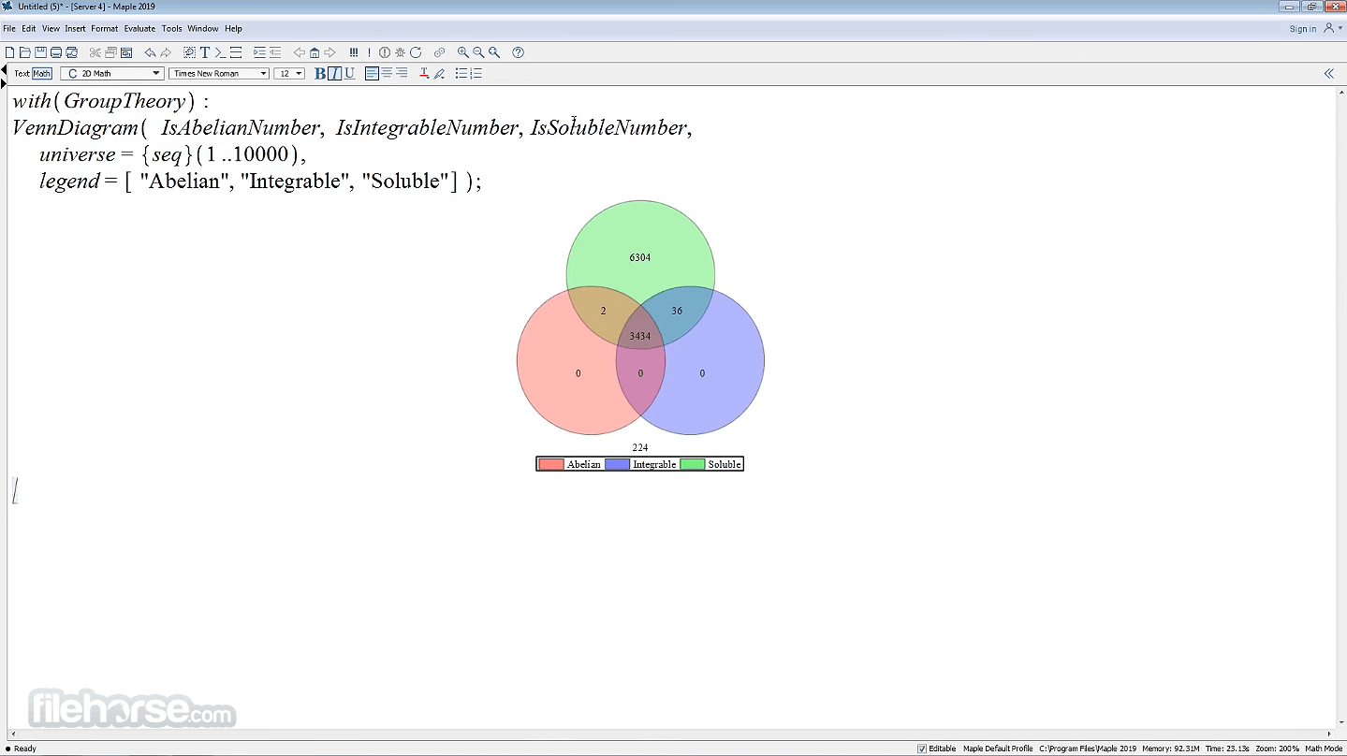Go to the Home page icon

(315, 52)
